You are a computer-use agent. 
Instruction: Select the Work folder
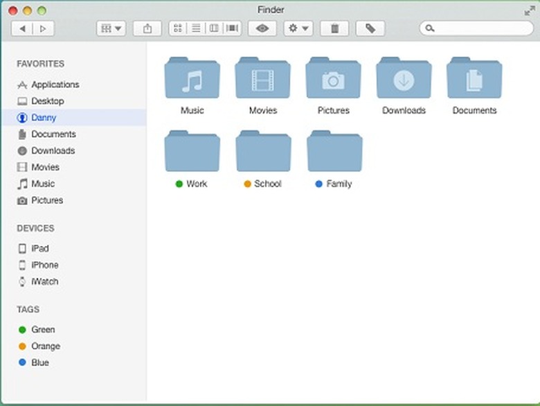coord(192,151)
